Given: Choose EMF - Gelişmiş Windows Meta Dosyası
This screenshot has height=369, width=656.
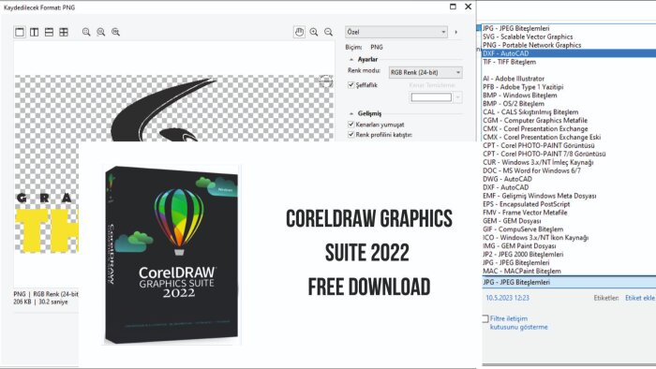Looking at the screenshot, I should (x=539, y=196).
